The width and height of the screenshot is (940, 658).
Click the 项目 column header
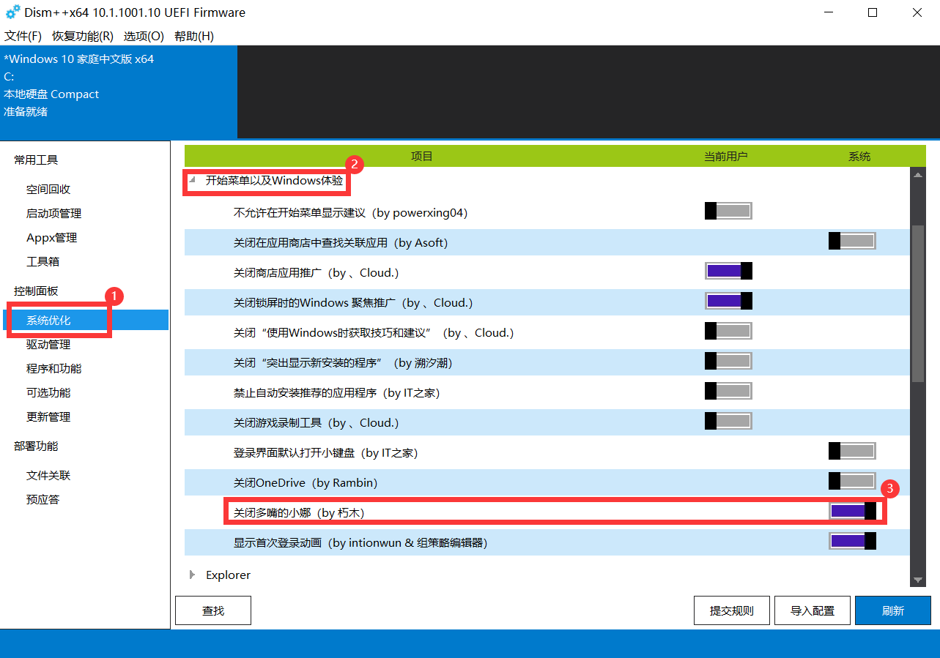(x=422, y=156)
